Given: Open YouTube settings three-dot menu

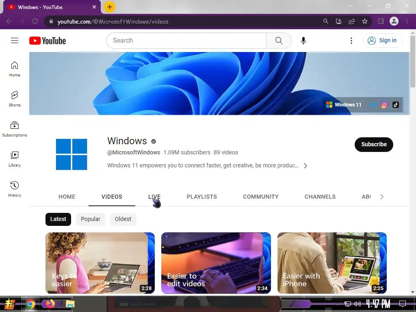Looking at the screenshot, I should point(351,41).
